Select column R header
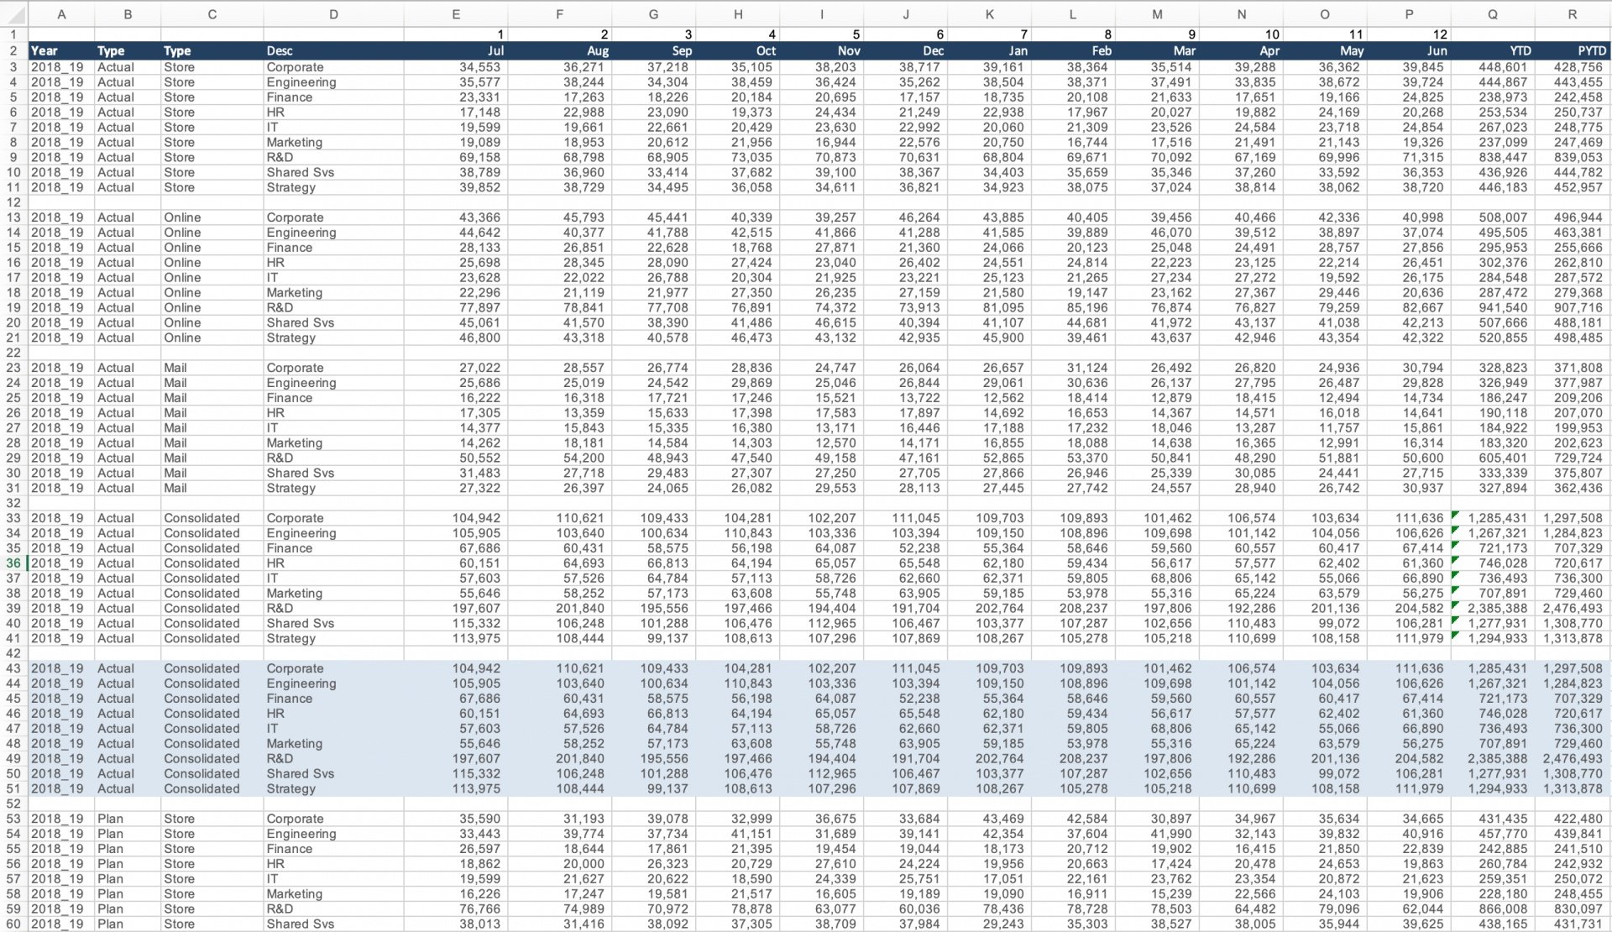This screenshot has height=932, width=1612. coord(1573,14)
